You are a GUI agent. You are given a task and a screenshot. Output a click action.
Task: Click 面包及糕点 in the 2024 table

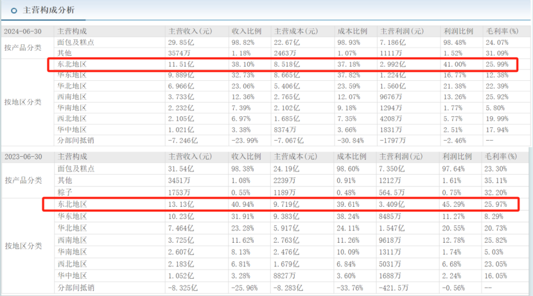[x=76, y=42]
